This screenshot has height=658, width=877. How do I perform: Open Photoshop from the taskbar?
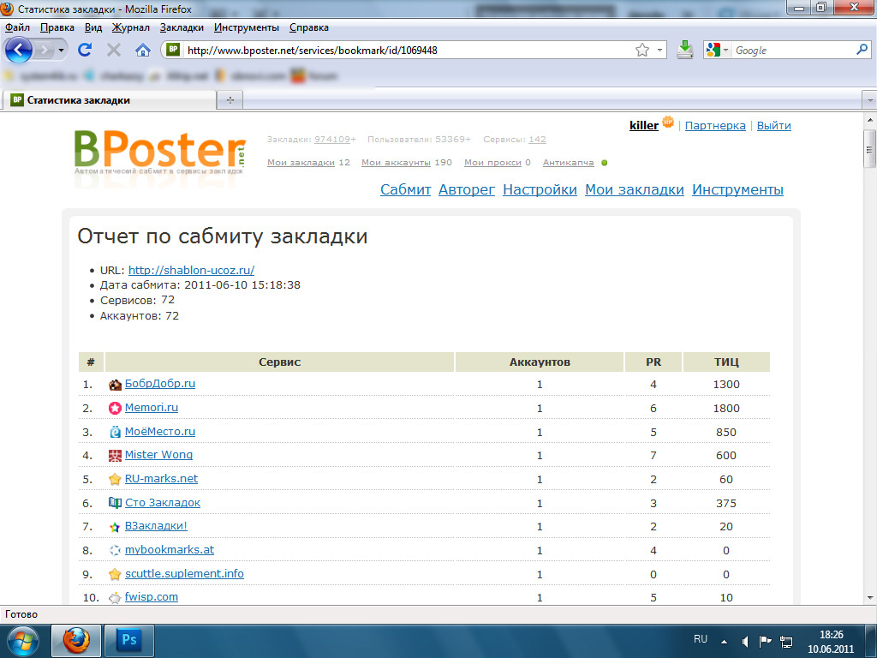[x=129, y=639]
